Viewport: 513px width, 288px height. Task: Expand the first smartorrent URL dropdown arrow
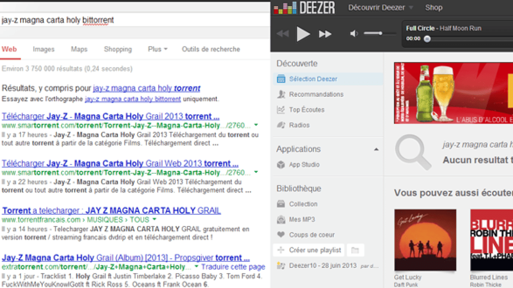click(x=256, y=125)
